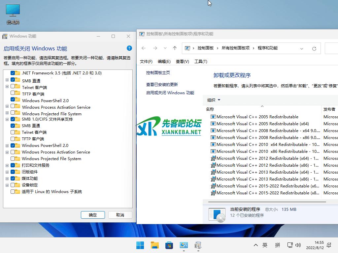Open the 文件(F) menu
Image resolution: width=338 pixels, height=253 pixels.
[x=146, y=62]
